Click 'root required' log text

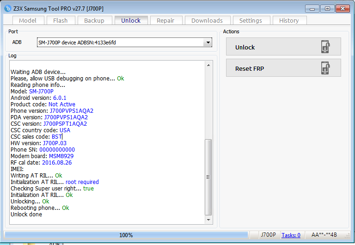pyautogui.click(x=82, y=182)
